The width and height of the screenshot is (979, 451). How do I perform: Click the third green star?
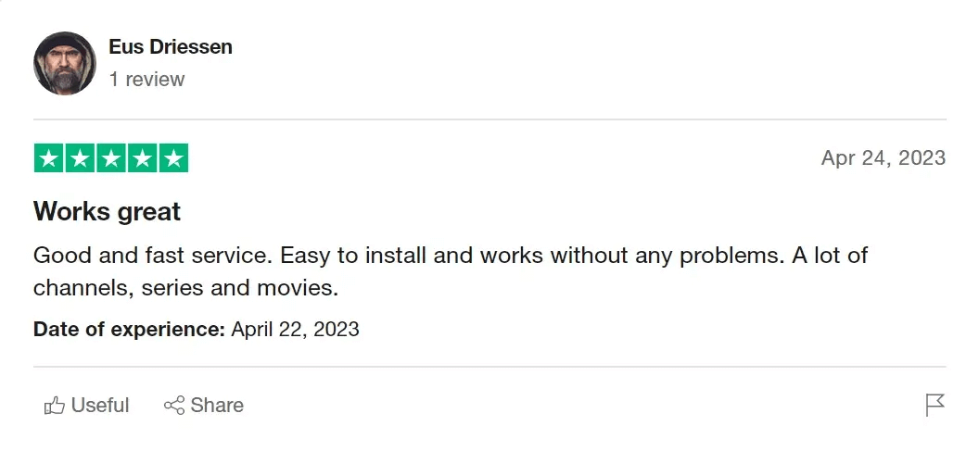(x=111, y=158)
